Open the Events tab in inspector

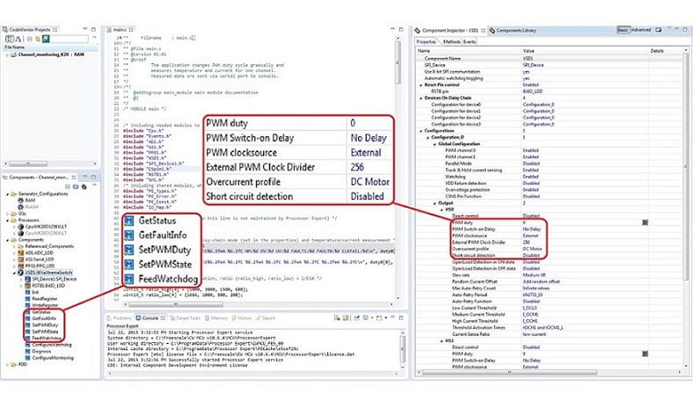tap(471, 41)
